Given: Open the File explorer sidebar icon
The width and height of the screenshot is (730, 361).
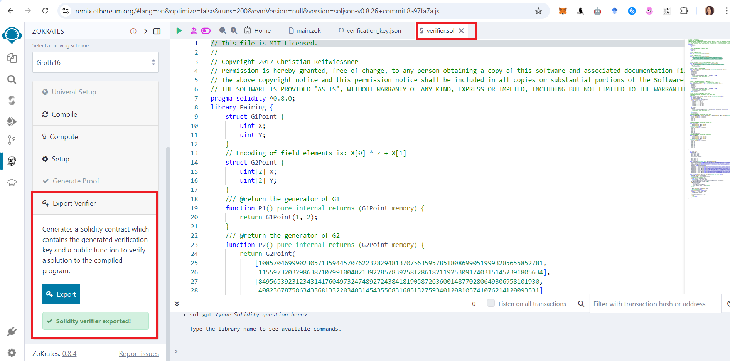Looking at the screenshot, I should tap(12, 58).
